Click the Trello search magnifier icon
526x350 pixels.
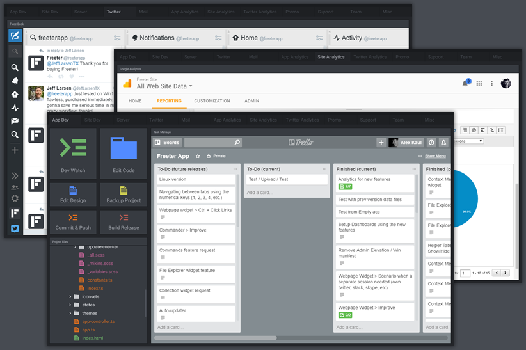[x=237, y=142]
